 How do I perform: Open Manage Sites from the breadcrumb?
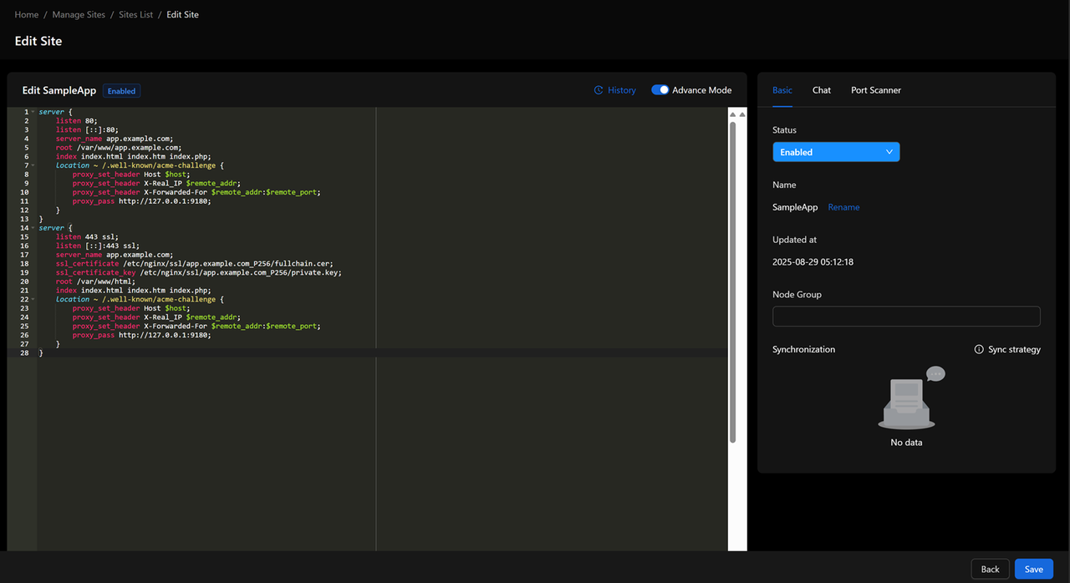pos(79,14)
